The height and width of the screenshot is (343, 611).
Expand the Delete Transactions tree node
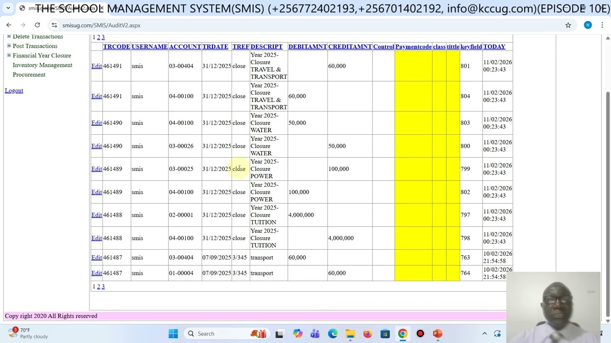9,37
